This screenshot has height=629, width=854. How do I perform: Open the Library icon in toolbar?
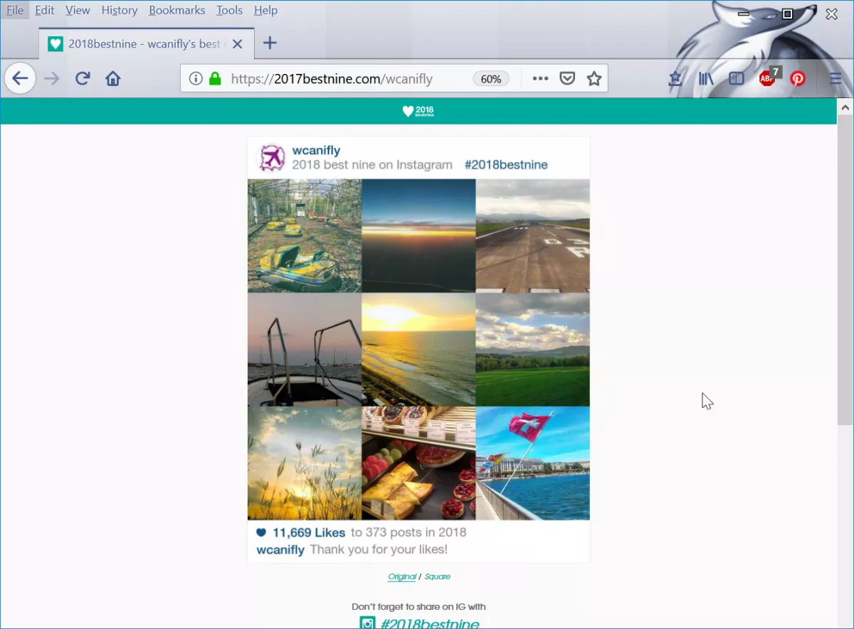(705, 78)
